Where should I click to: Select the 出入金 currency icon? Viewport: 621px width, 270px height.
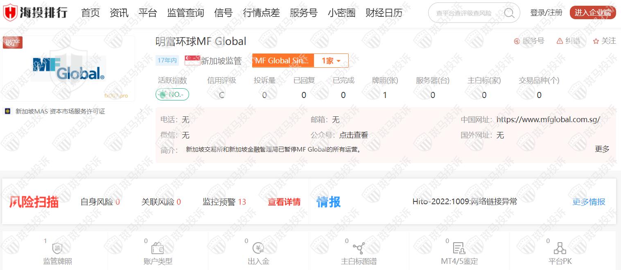[258, 248]
